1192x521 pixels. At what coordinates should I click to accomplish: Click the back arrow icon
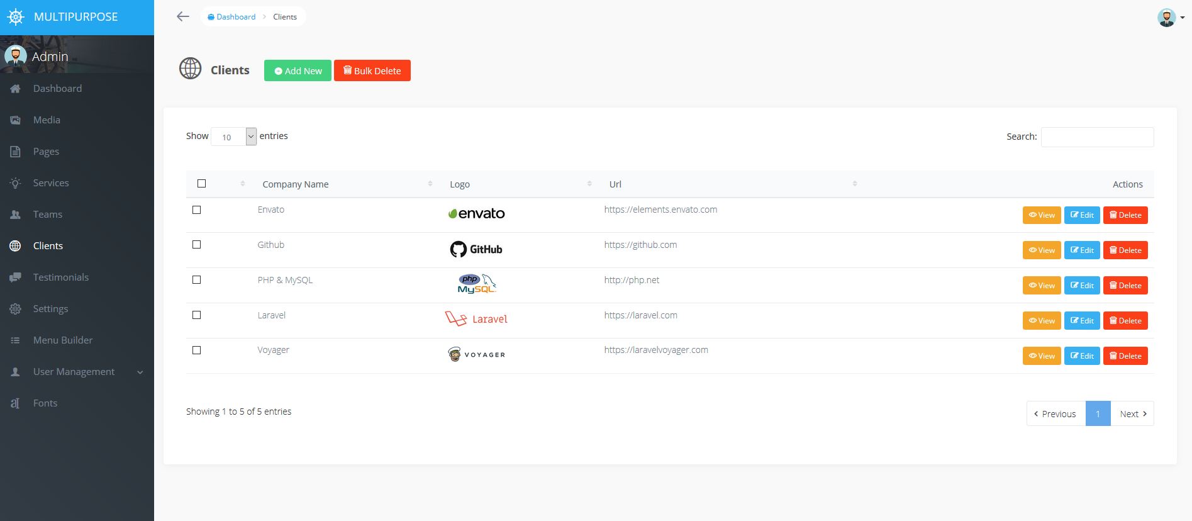(183, 17)
